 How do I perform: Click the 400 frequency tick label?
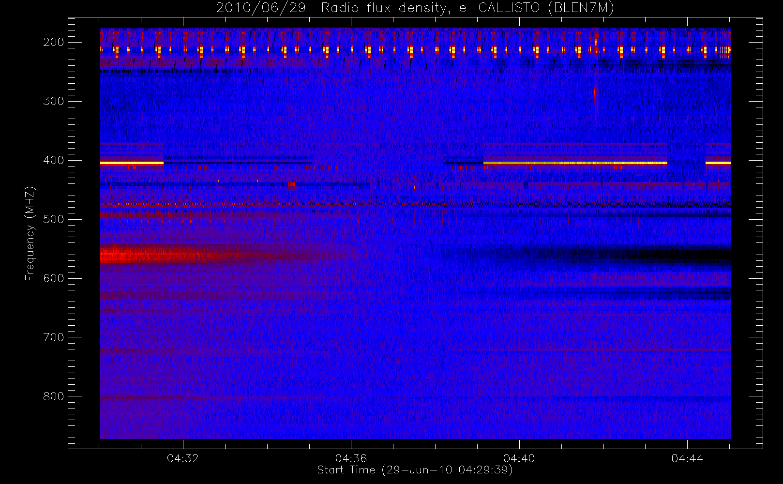[x=54, y=160]
